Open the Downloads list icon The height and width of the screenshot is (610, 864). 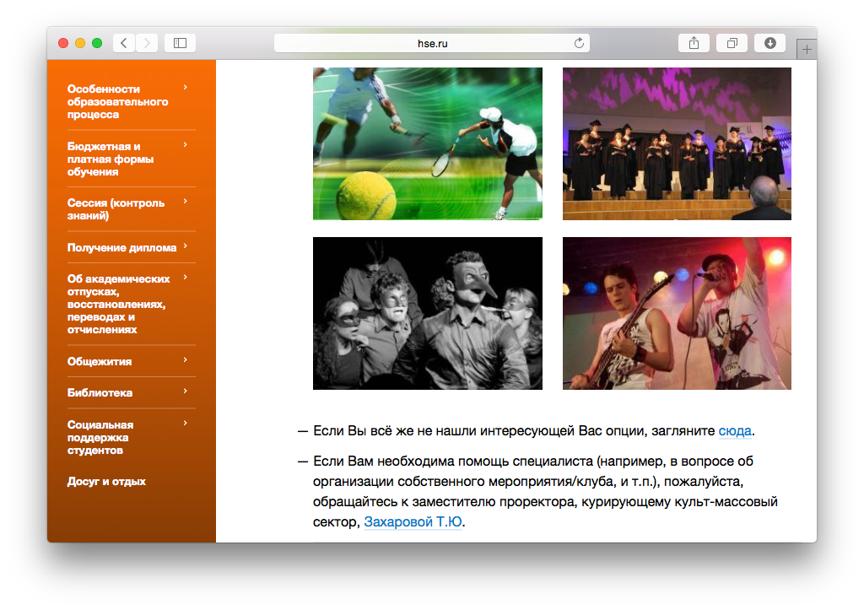769,43
